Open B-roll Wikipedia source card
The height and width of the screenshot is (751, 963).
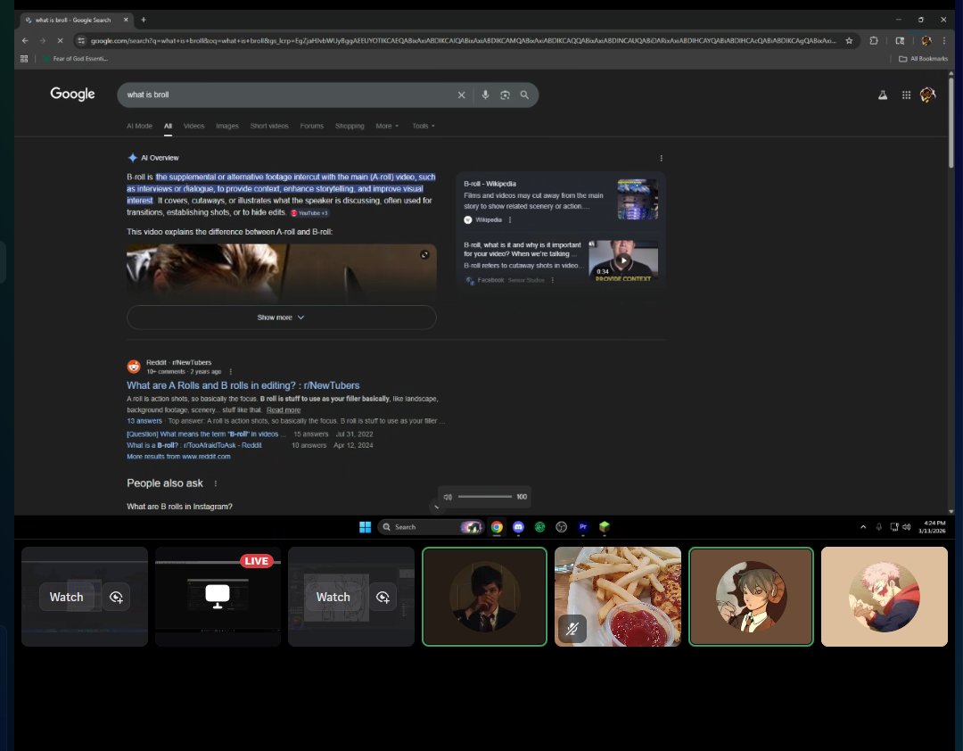point(560,201)
